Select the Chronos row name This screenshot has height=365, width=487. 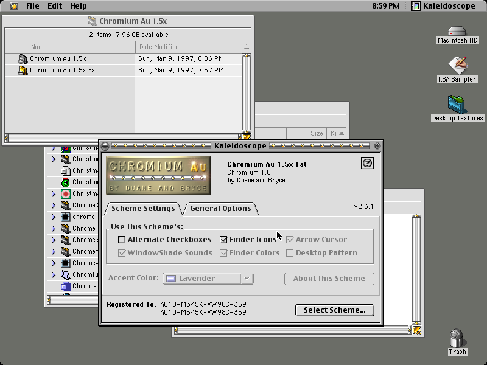click(84, 286)
